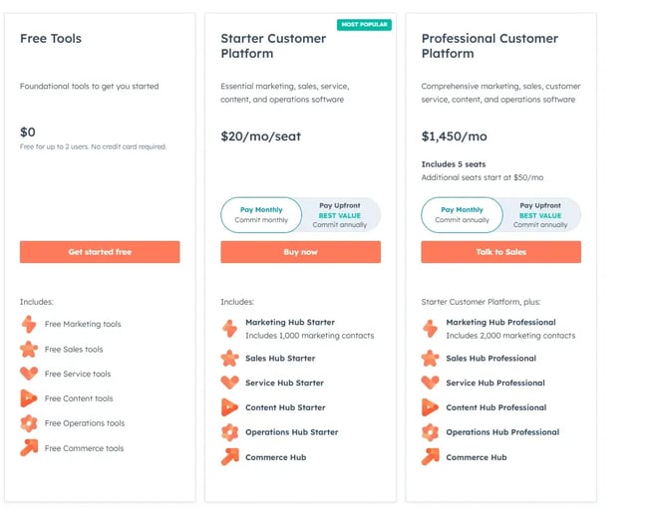Click the Sales Hub Professional star icon
648x513 pixels.
point(430,358)
